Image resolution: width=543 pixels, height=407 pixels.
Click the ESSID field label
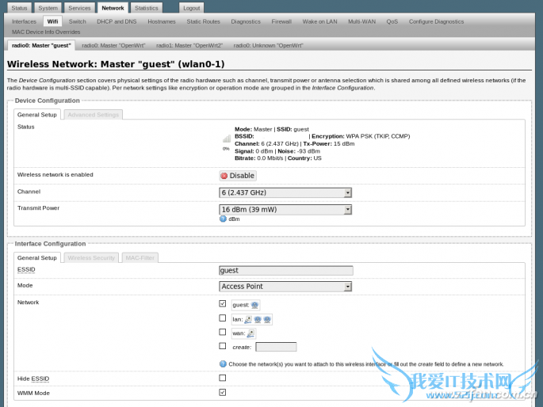tap(26, 269)
